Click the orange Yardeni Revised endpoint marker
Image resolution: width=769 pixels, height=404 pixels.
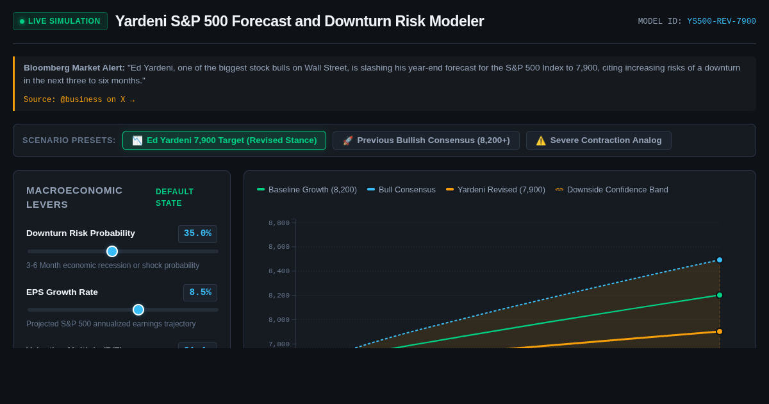[720, 332]
